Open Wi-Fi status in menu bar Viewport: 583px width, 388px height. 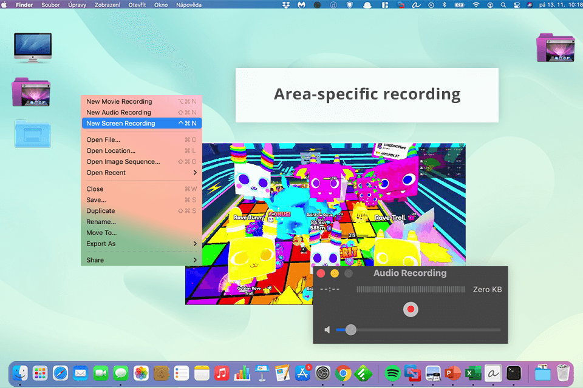click(x=476, y=5)
